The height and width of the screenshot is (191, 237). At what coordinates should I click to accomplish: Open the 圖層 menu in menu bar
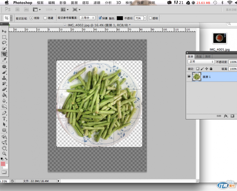click(74, 3)
